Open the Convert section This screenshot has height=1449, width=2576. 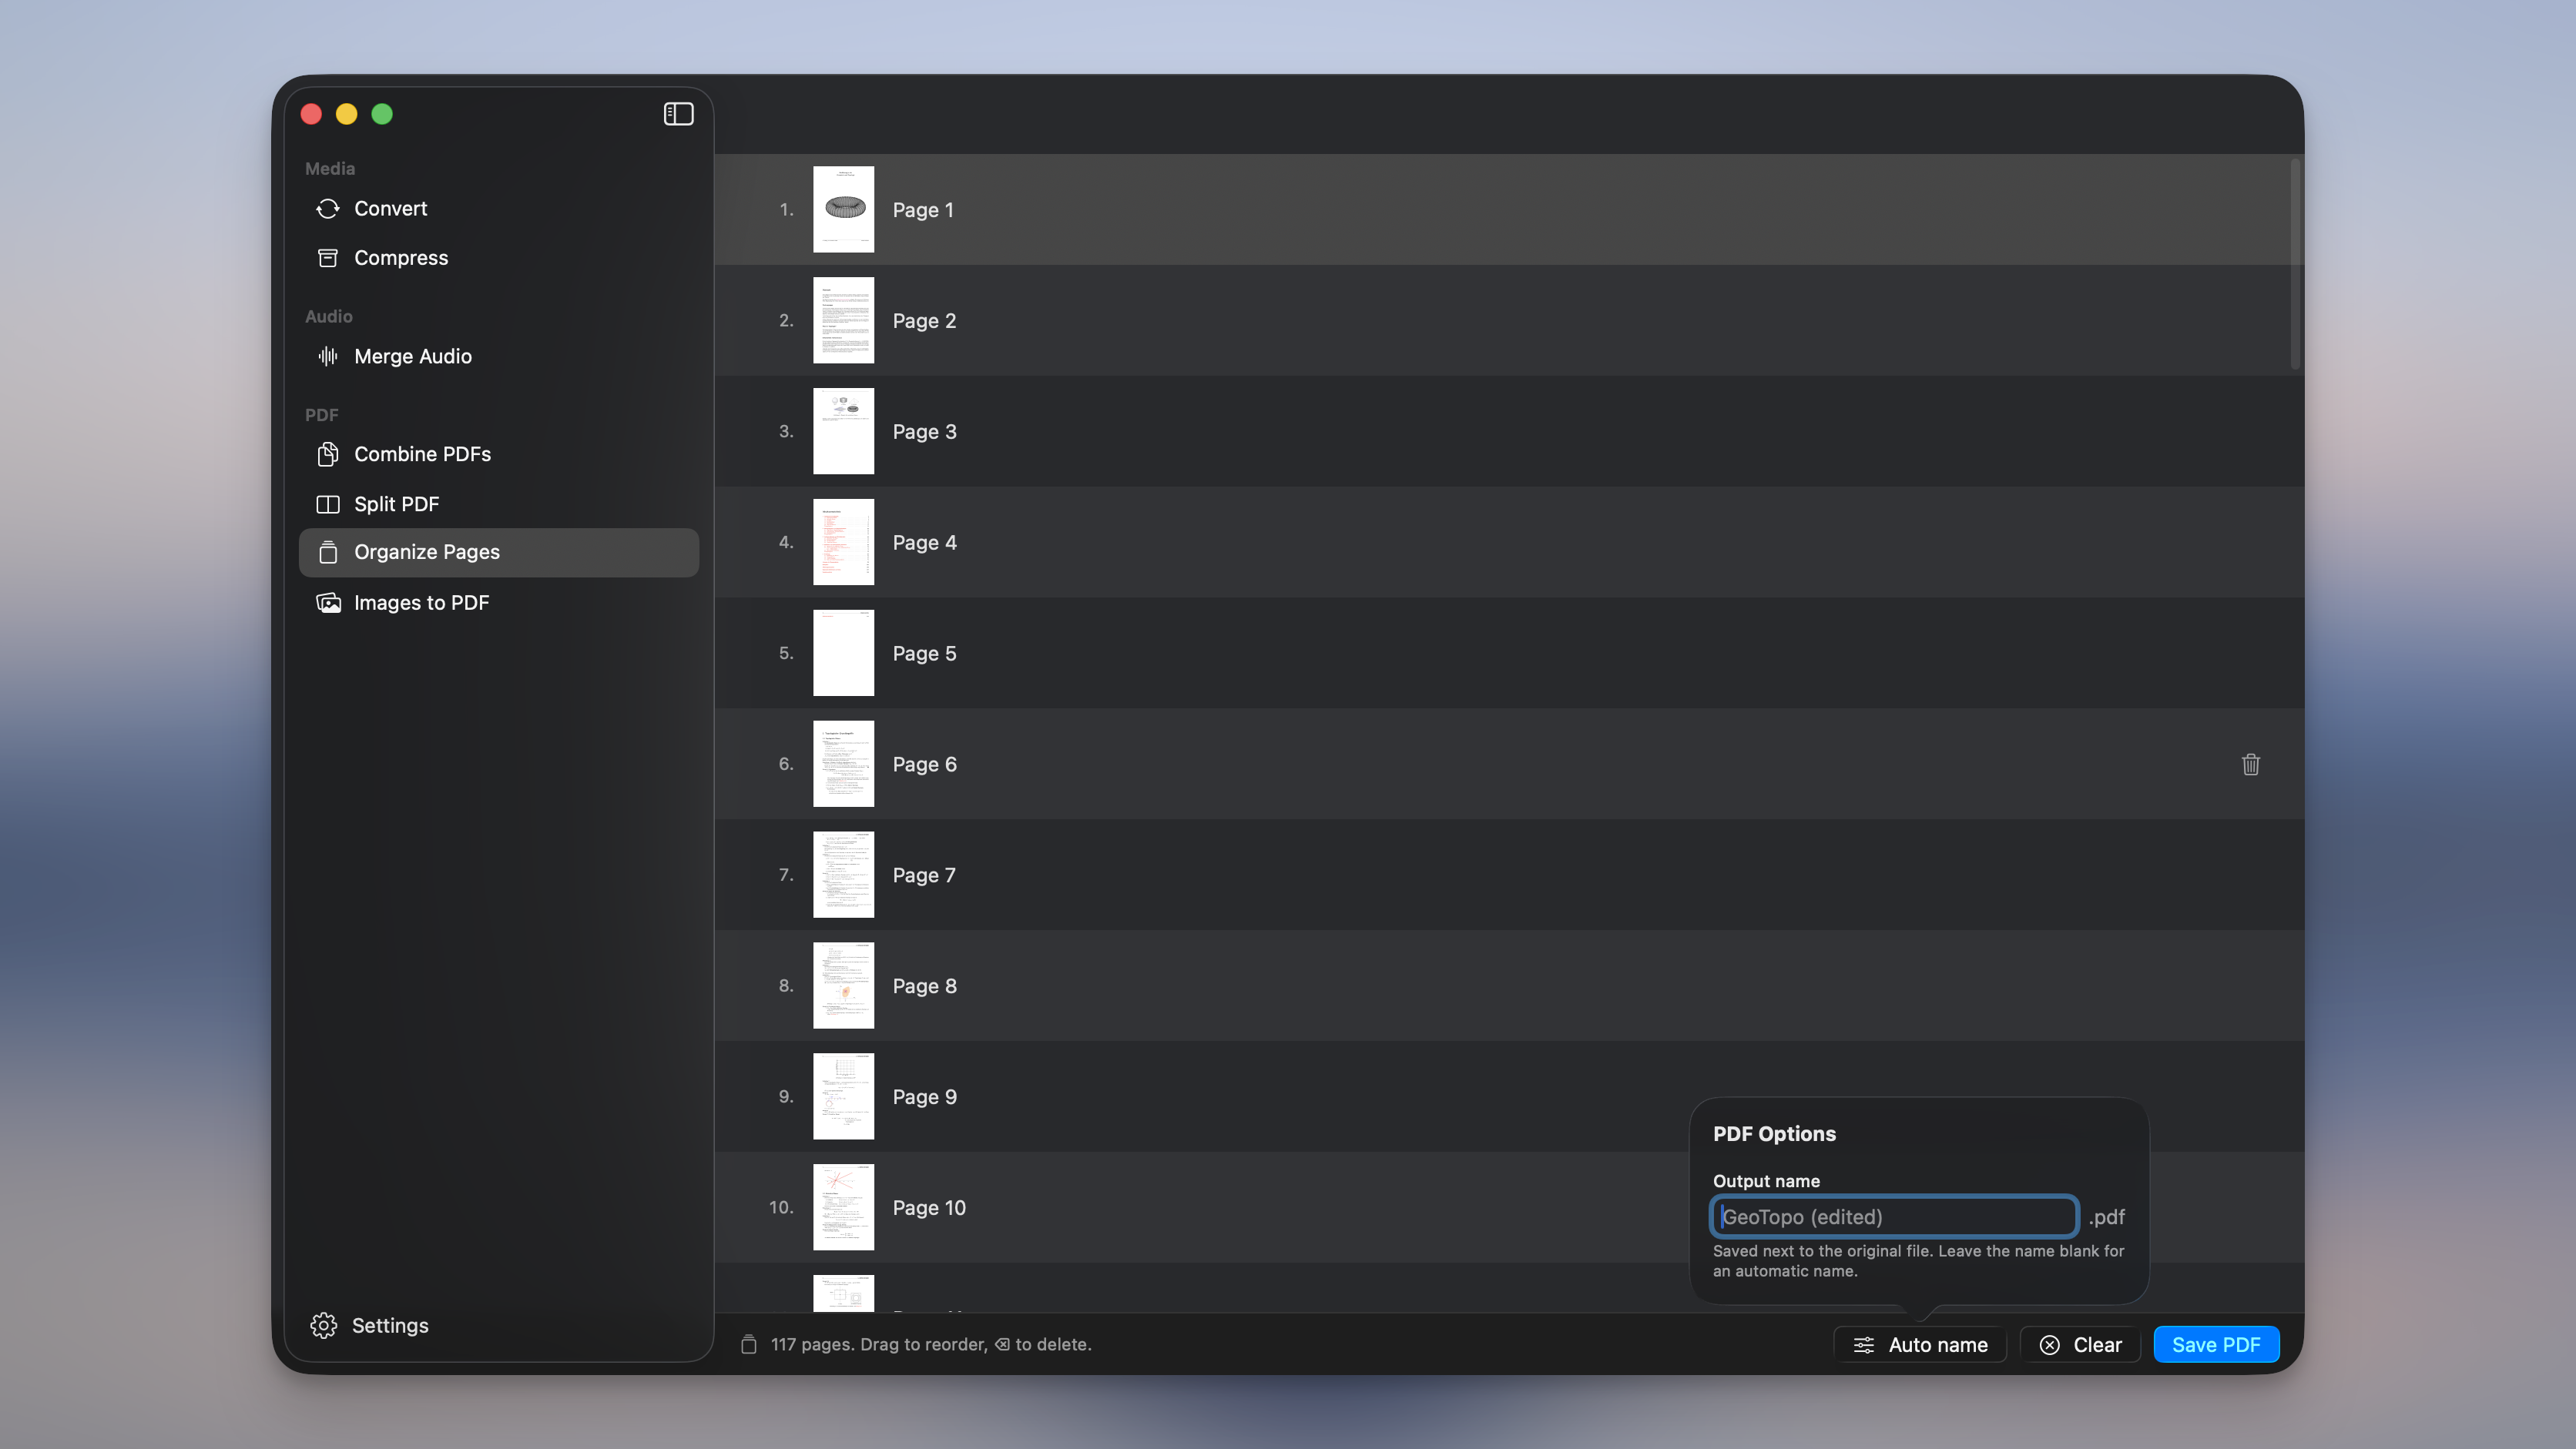point(499,209)
